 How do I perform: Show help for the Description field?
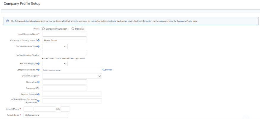click(x=39, y=82)
